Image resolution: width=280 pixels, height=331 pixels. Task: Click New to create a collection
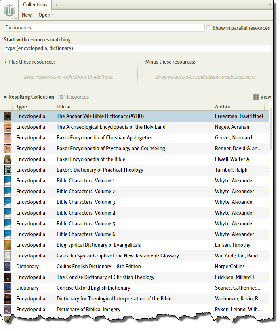27,15
